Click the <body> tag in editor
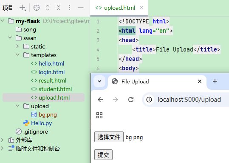 click(129, 68)
